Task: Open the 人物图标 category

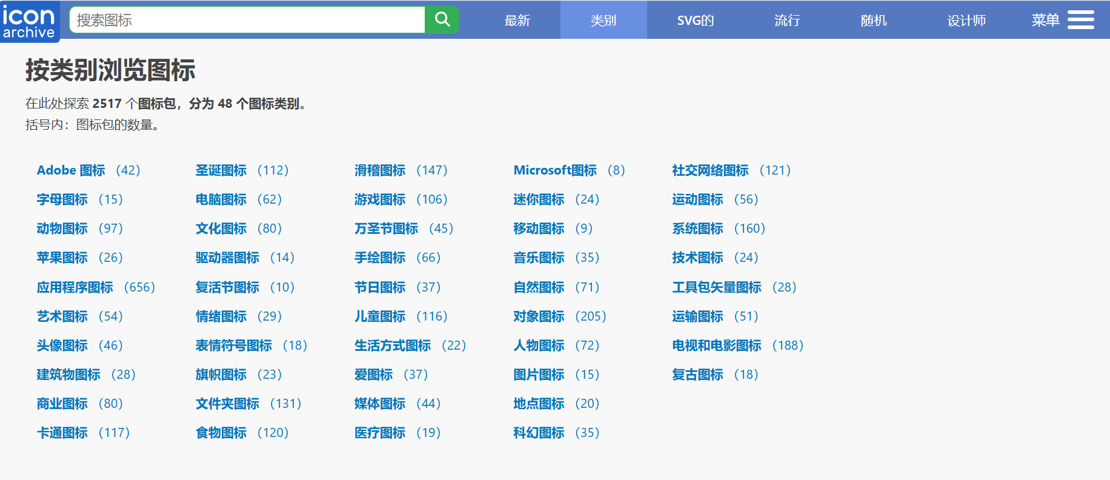Action: pyautogui.click(x=539, y=345)
